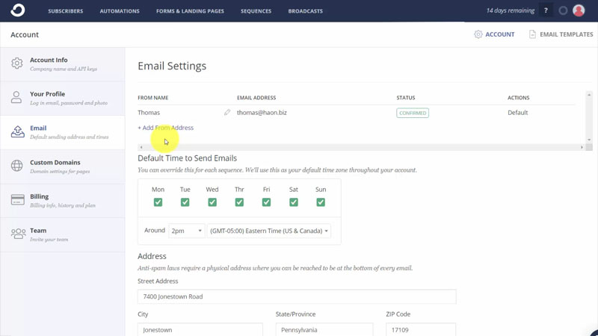Click the Street Address input field

tap(297, 296)
